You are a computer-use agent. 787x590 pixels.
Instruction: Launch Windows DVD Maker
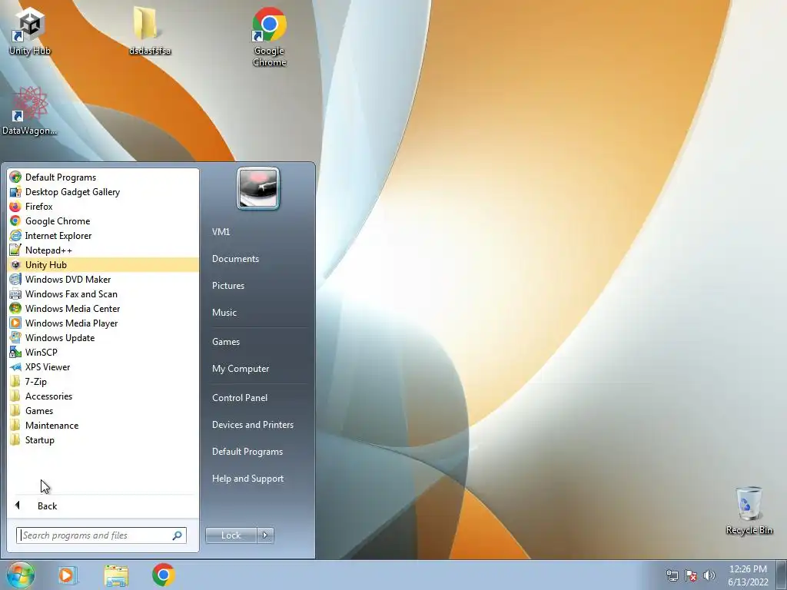[x=103, y=279]
